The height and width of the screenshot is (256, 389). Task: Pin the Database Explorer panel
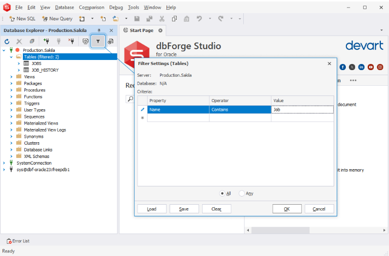[x=99, y=30]
